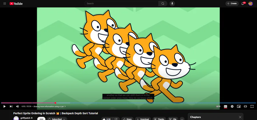257x120 pixels.
Task: Click the 6:52 / 32:26 time display
Action: coord(26,106)
